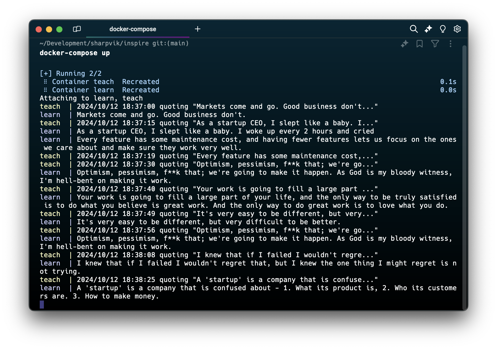Click '[+] Running 2/2' line
Viewport: 497px width, 349px height.
tap(71, 73)
